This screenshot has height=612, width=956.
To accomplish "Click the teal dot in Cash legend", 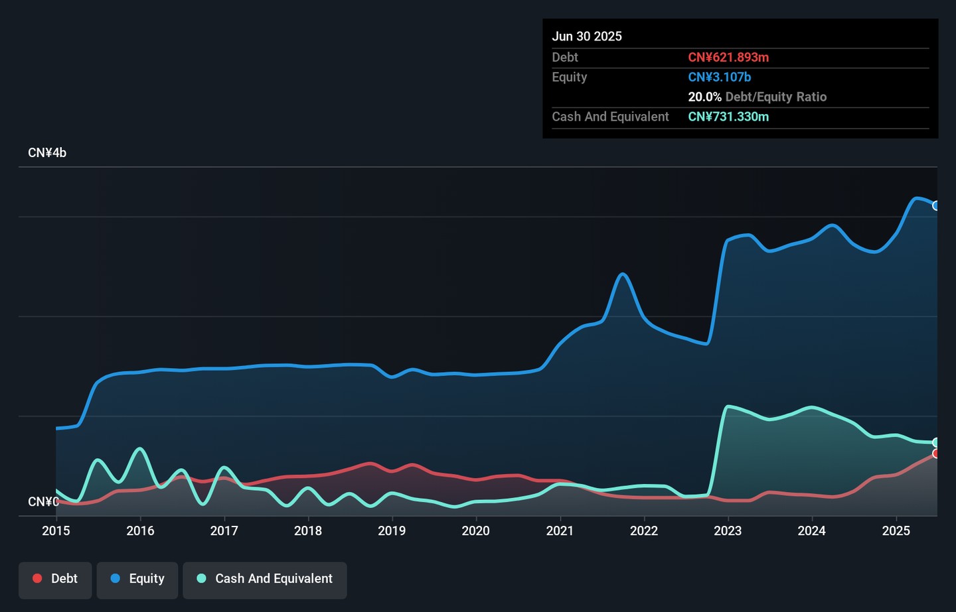I will click(x=202, y=579).
